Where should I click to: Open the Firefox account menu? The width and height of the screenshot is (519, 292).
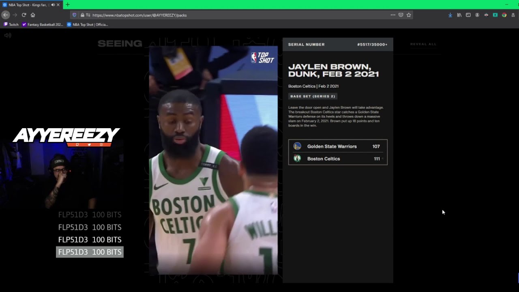[x=477, y=15]
